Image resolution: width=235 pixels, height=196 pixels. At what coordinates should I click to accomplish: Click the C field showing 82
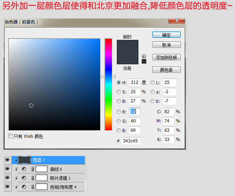click(168, 112)
